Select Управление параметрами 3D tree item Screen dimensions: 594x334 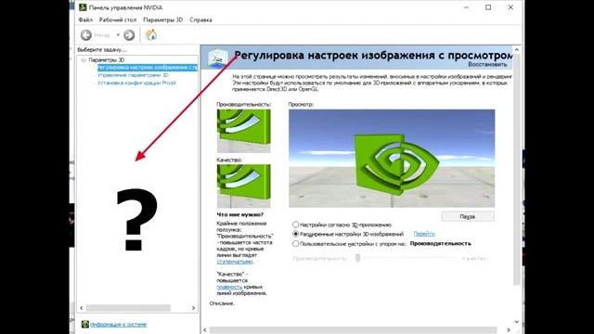[x=133, y=75]
